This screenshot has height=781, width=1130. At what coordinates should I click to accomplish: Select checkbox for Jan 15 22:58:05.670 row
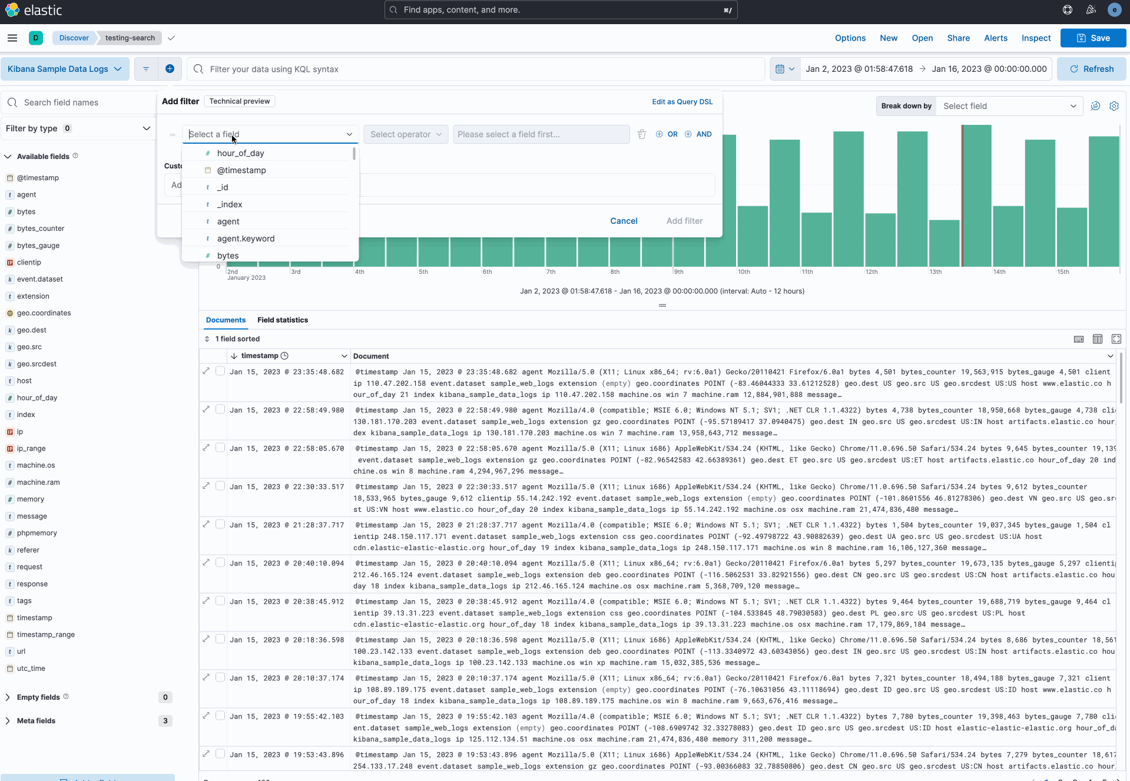(x=220, y=448)
